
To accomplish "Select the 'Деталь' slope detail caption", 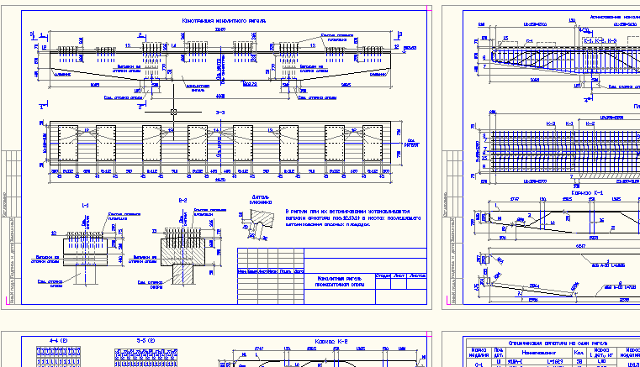I will (261, 199).
